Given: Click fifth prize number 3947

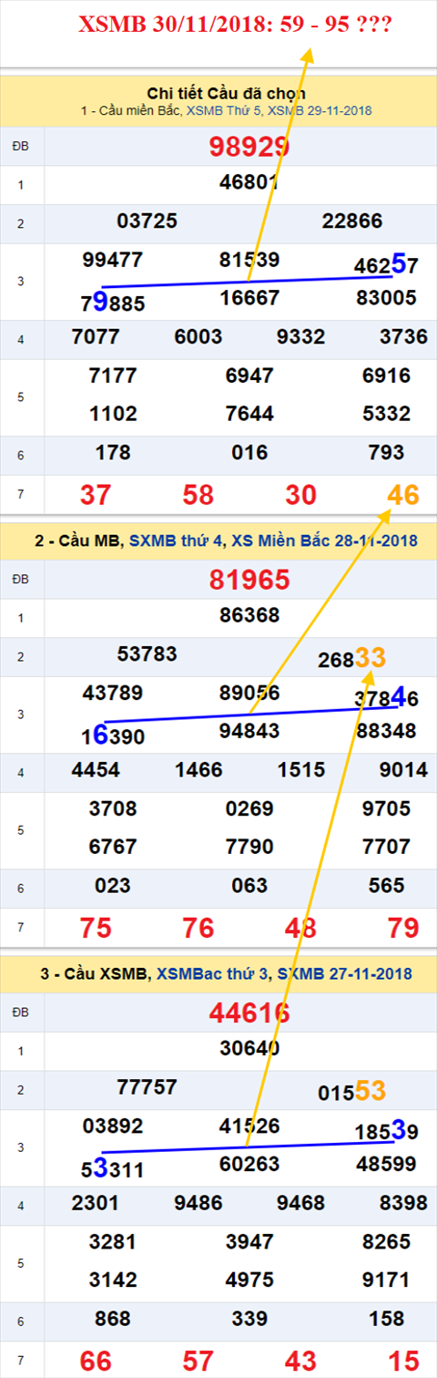Looking at the screenshot, I should [249, 1240].
